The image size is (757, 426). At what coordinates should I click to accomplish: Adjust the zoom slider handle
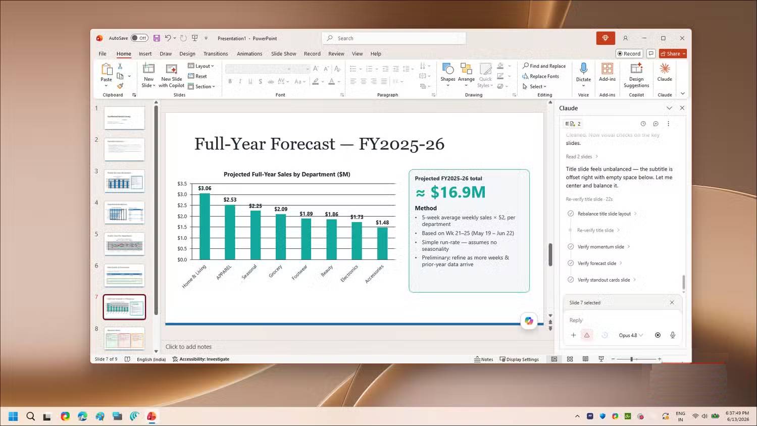[x=631, y=359]
